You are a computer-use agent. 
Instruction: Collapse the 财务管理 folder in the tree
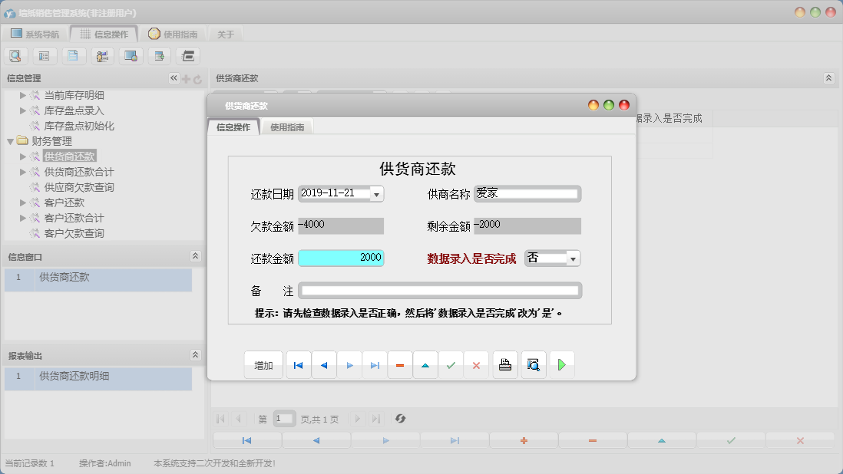pyautogui.click(x=10, y=141)
